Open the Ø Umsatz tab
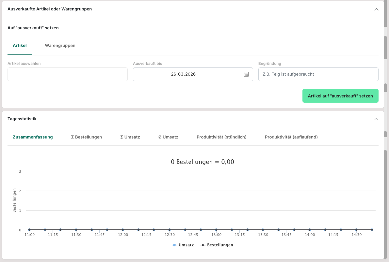The height and width of the screenshot is (262, 389). [168, 137]
